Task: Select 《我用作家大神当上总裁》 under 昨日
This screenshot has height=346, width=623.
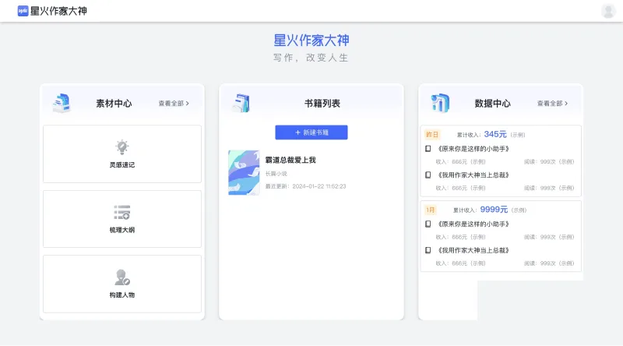Action: 473,175
